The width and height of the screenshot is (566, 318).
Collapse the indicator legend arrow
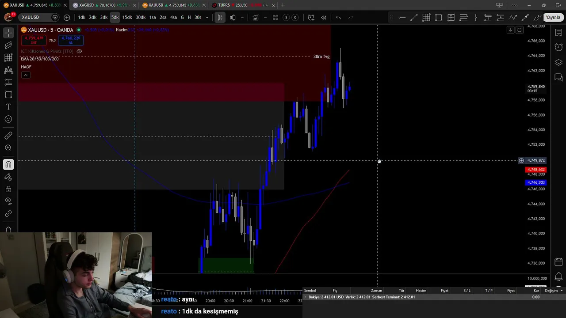[x=26, y=75]
